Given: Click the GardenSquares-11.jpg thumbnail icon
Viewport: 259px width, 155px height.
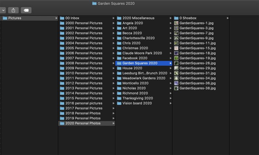Looking at the screenshot, I should click(x=176, y=43).
